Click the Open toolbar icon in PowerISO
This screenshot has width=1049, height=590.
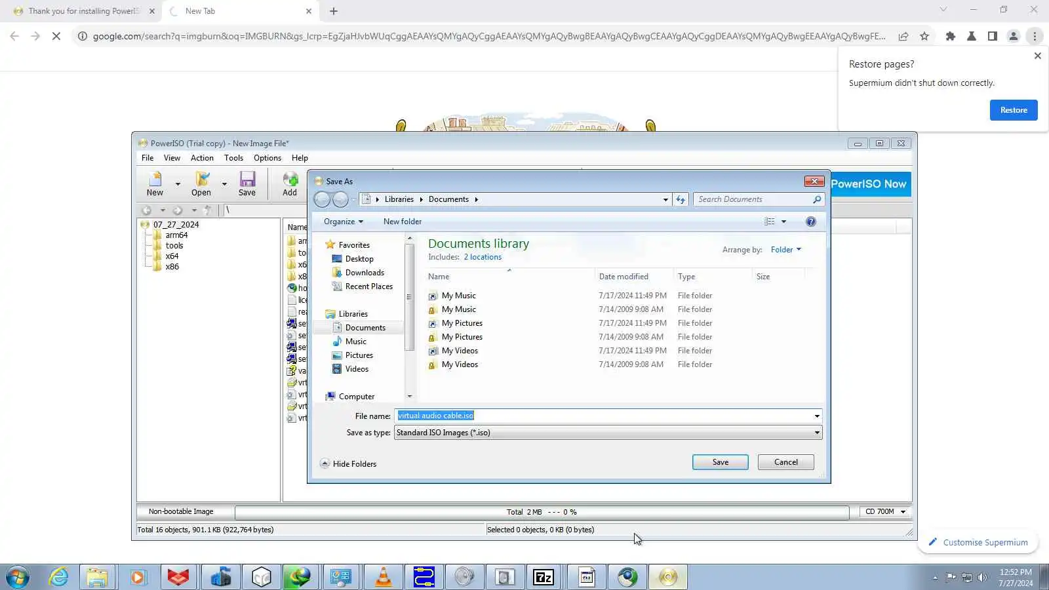201,184
